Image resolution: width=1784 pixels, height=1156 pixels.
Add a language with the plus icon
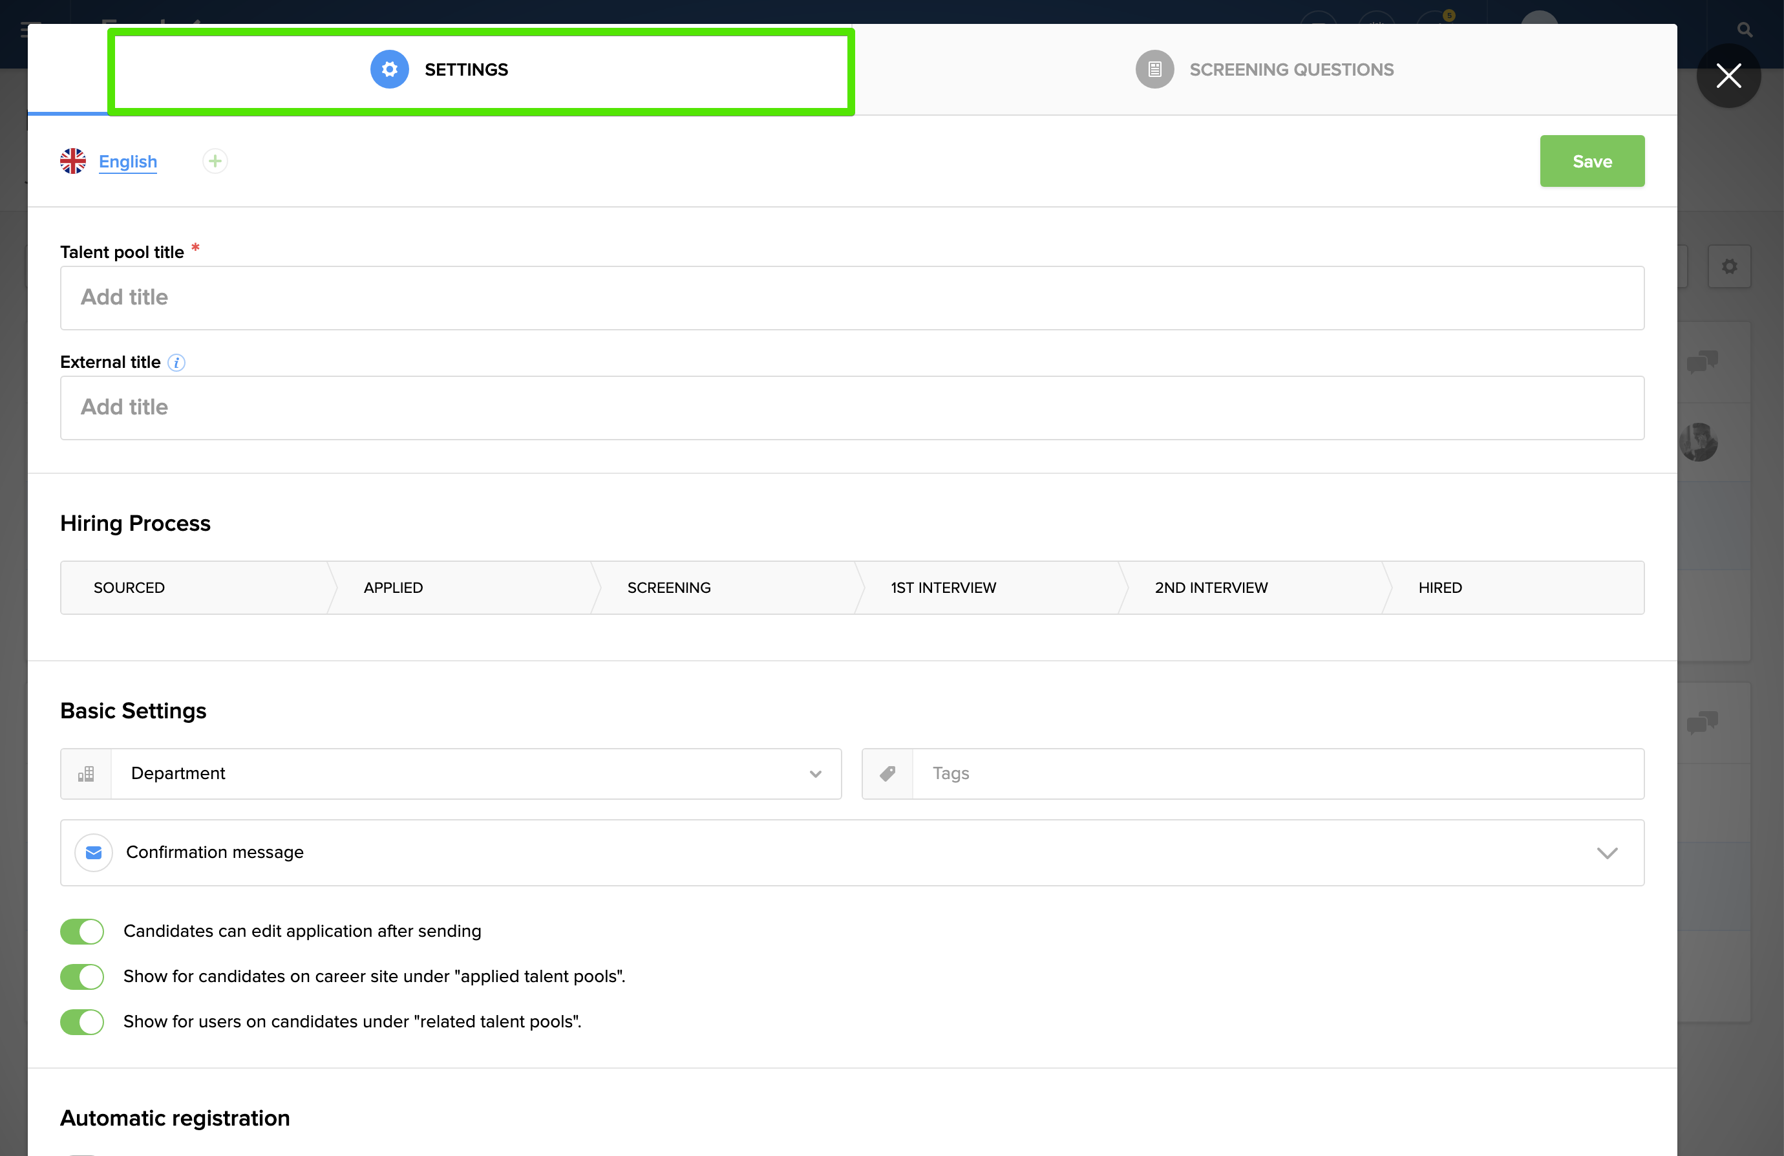[215, 161]
